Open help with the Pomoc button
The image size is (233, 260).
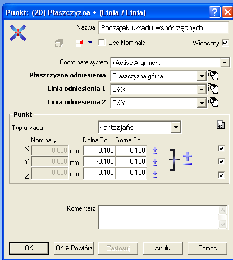coord(208,248)
